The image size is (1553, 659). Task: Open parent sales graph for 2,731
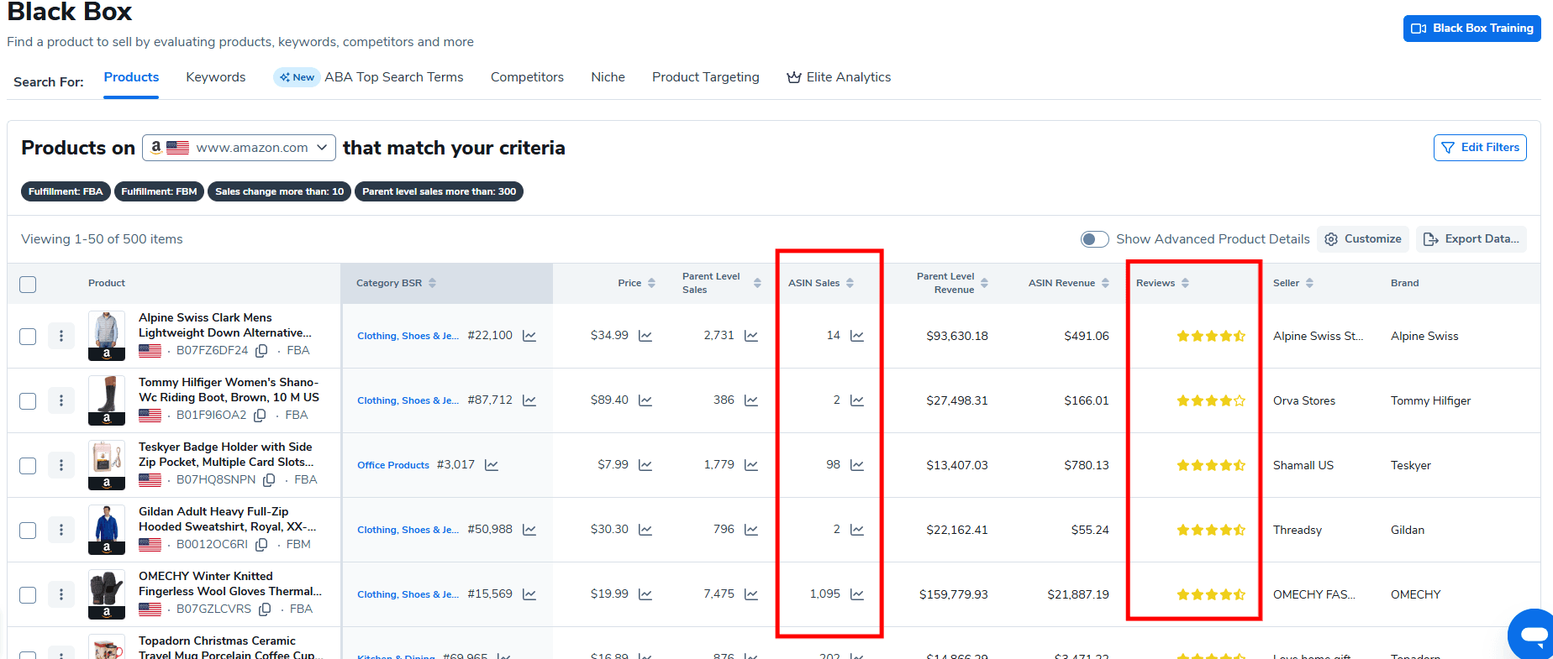tap(751, 336)
